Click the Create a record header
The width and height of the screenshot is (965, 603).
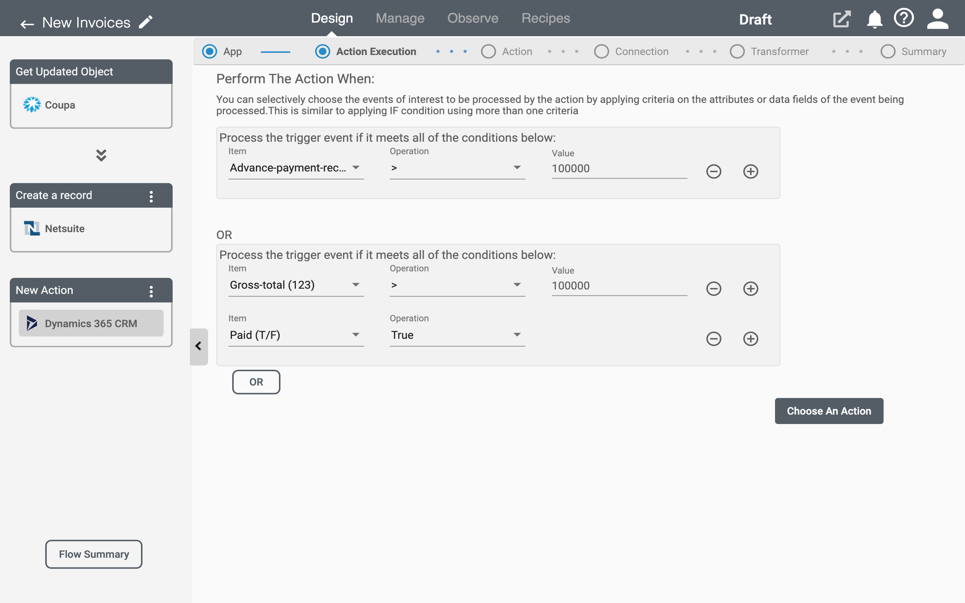(x=91, y=196)
